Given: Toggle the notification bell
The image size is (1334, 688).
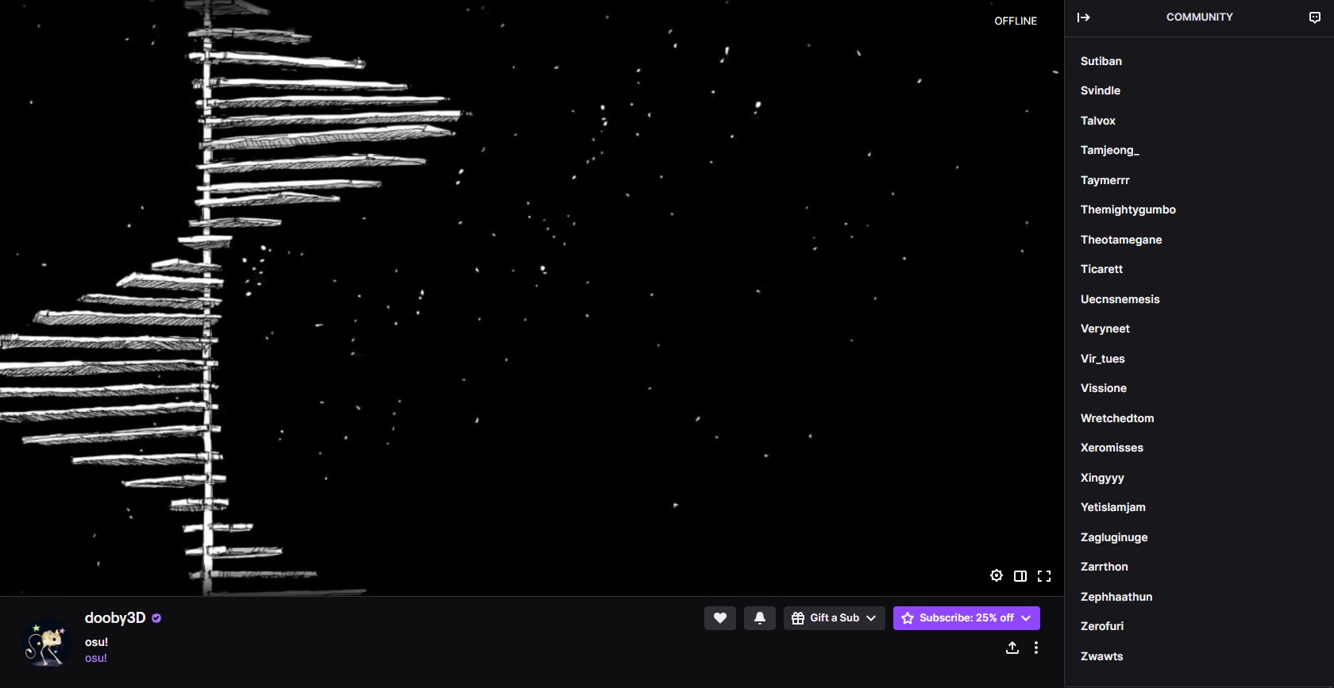Looking at the screenshot, I should [760, 618].
